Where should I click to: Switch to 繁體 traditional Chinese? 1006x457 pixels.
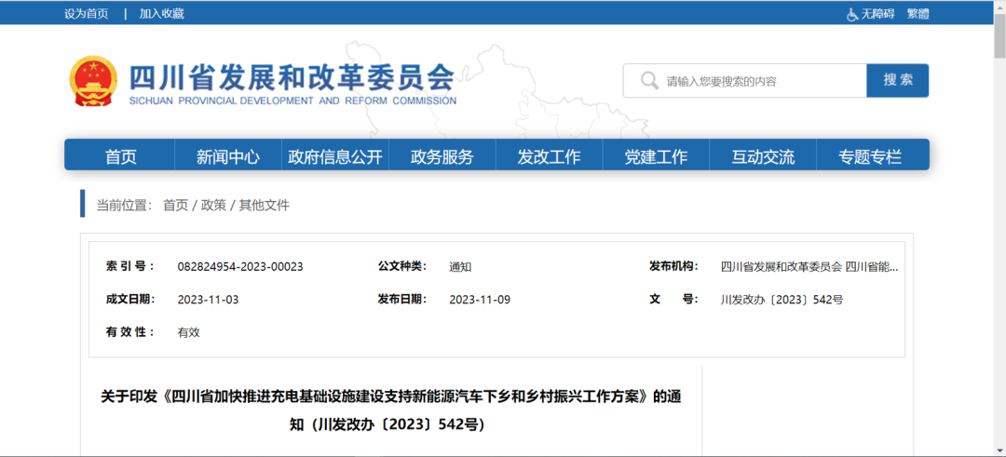918,13
